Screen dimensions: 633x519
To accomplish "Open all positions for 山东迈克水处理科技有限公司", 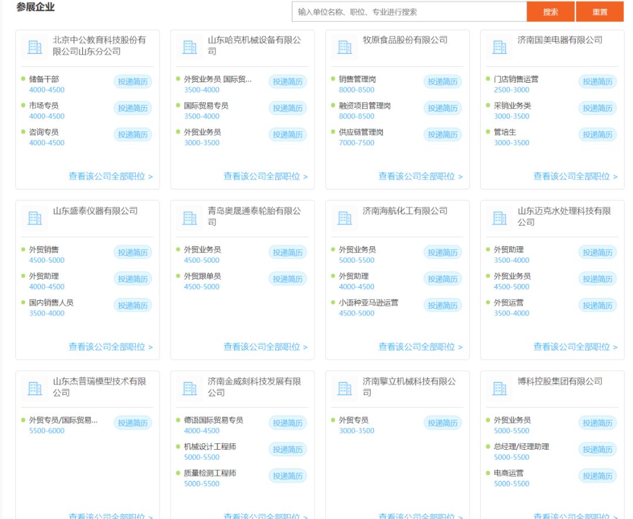I will [x=573, y=347].
